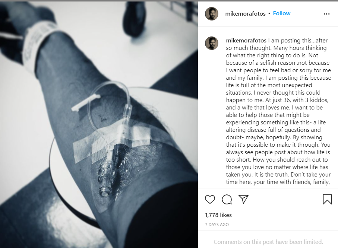Click the caption text block

tap(278, 111)
